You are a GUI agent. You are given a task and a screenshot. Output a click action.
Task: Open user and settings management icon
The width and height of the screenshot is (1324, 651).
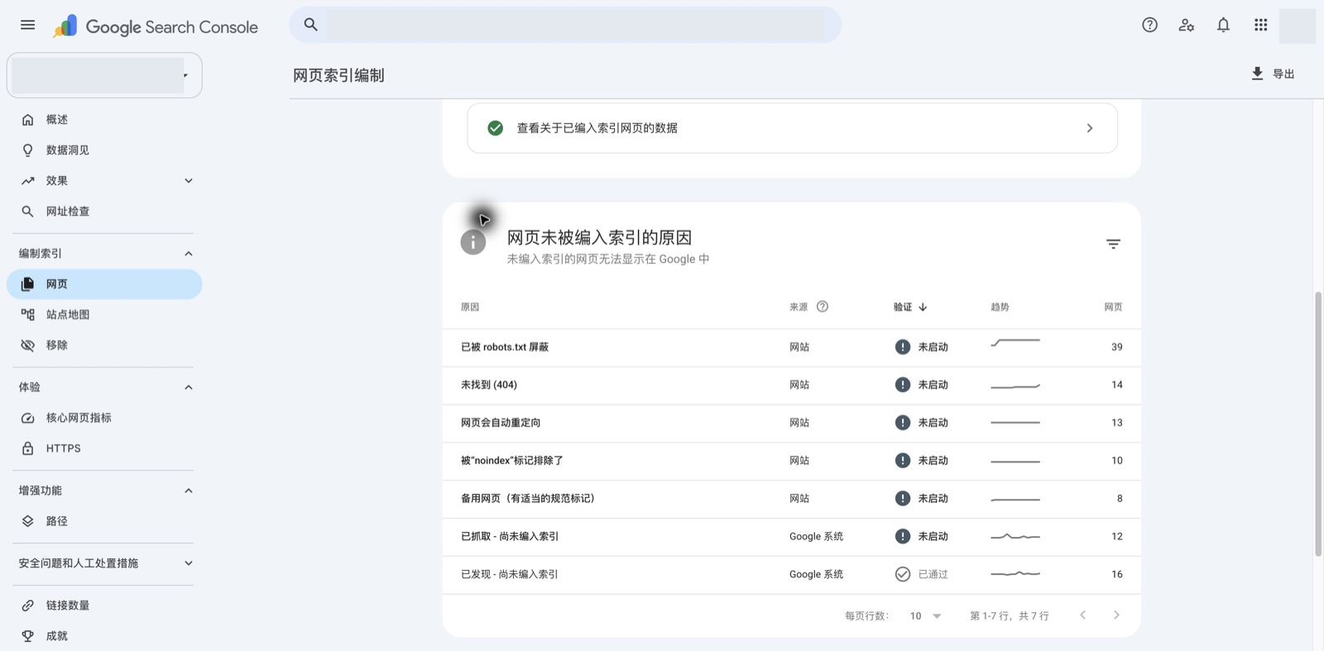point(1187,25)
